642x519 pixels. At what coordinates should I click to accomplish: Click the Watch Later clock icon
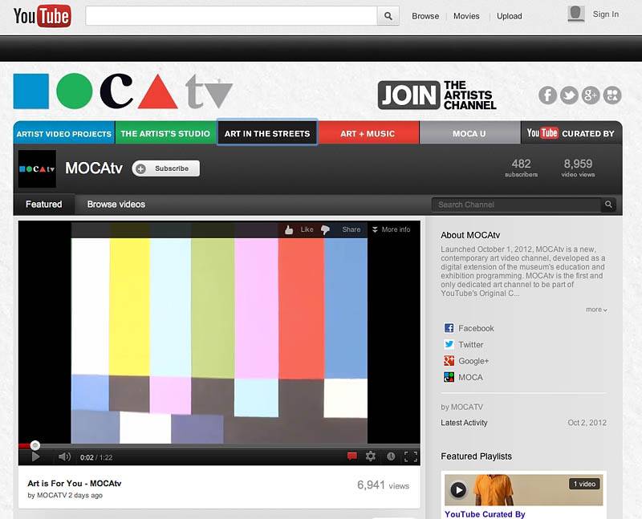[x=391, y=456]
